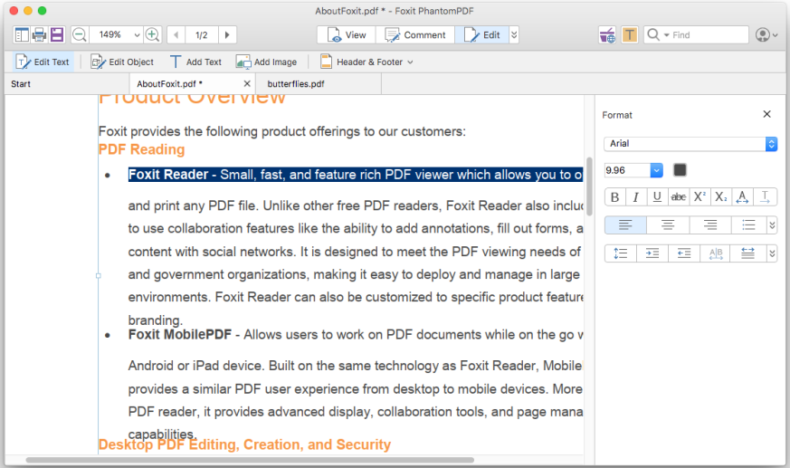Click the paragraph width spacing icon

click(748, 253)
